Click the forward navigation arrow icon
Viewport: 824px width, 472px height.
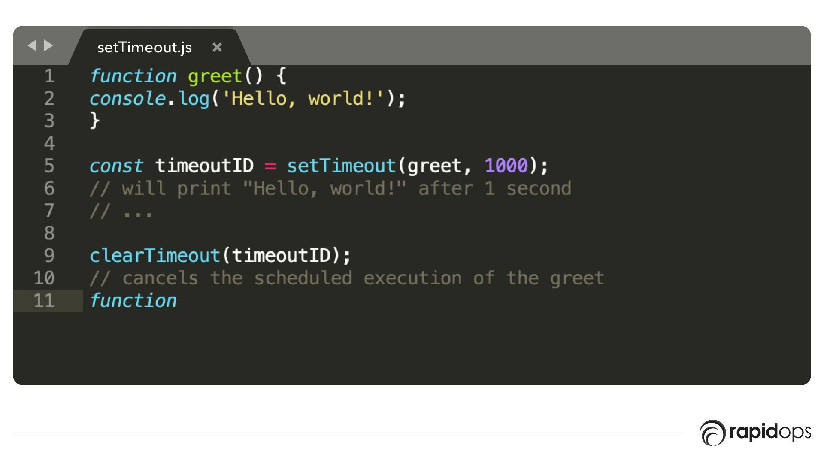48,45
